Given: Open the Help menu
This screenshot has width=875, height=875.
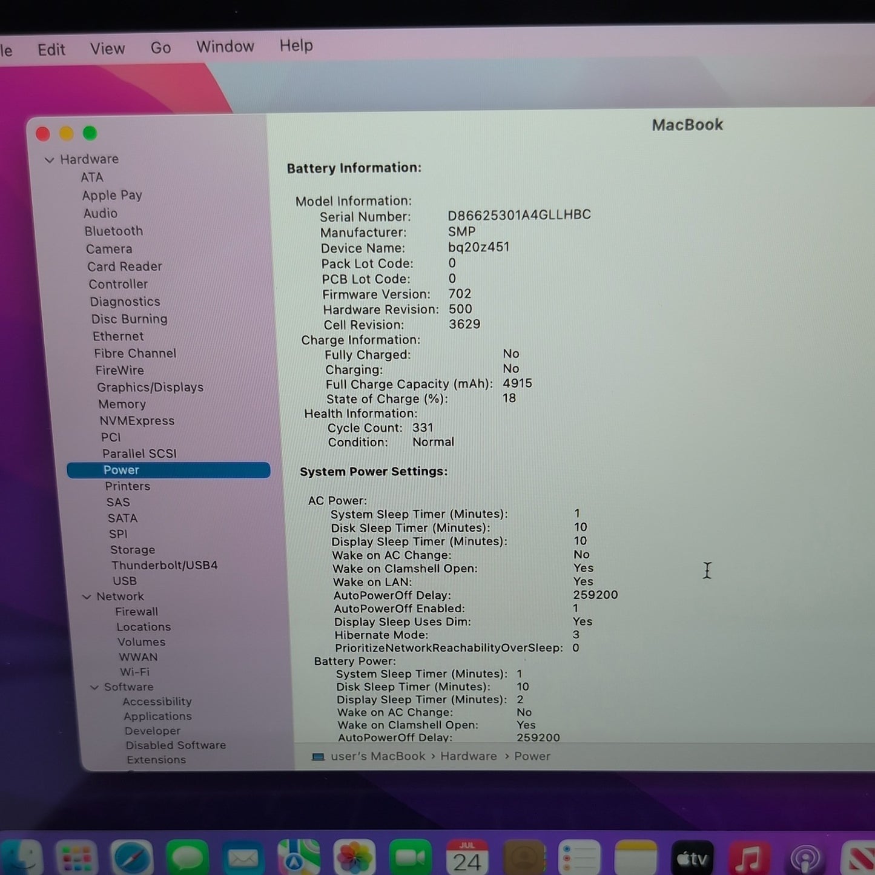Looking at the screenshot, I should 296,45.
